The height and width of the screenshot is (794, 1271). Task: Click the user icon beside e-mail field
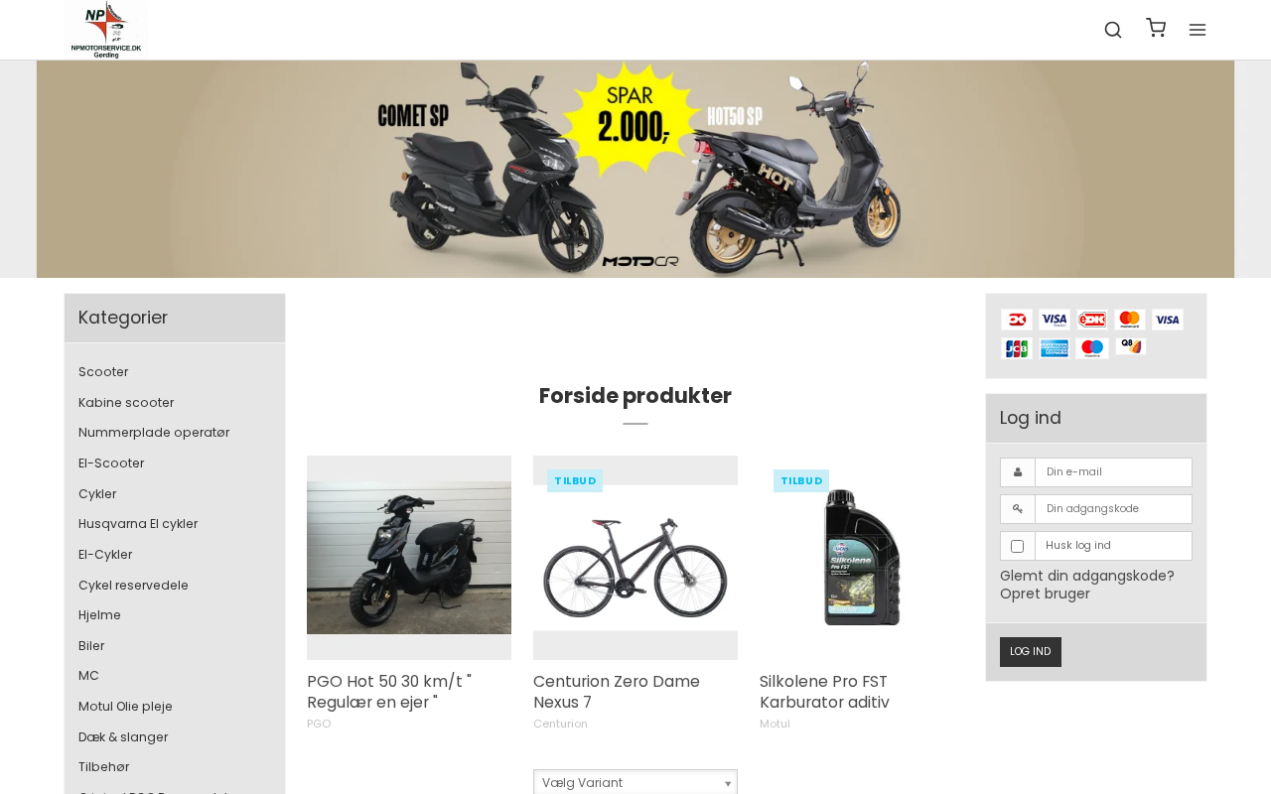(x=1018, y=472)
